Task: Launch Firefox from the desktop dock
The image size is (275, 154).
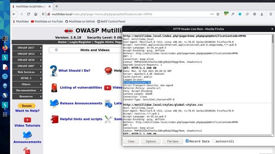Action: (5, 47)
